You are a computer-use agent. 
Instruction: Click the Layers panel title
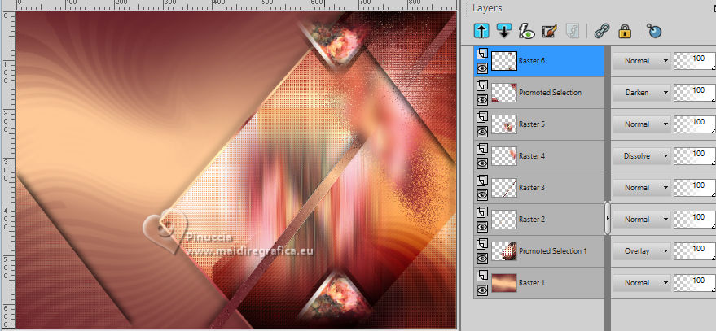487,8
